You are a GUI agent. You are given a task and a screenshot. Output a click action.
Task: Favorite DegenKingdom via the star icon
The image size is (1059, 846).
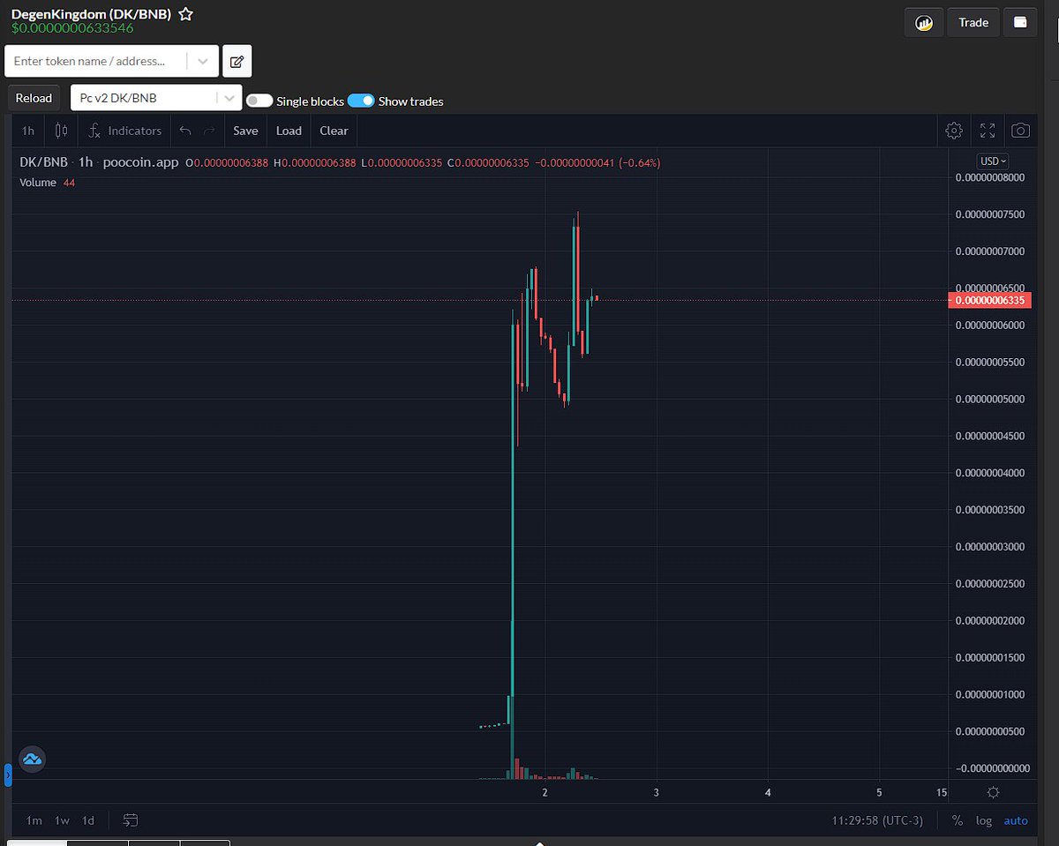184,14
